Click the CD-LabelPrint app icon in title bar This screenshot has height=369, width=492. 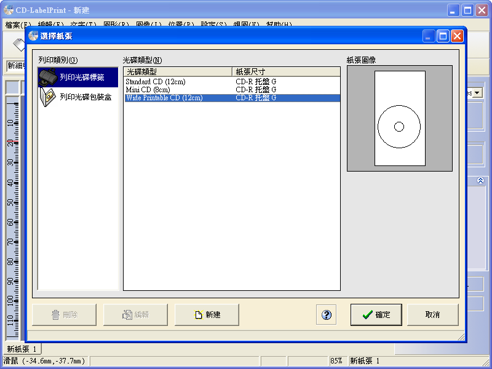click(x=9, y=10)
